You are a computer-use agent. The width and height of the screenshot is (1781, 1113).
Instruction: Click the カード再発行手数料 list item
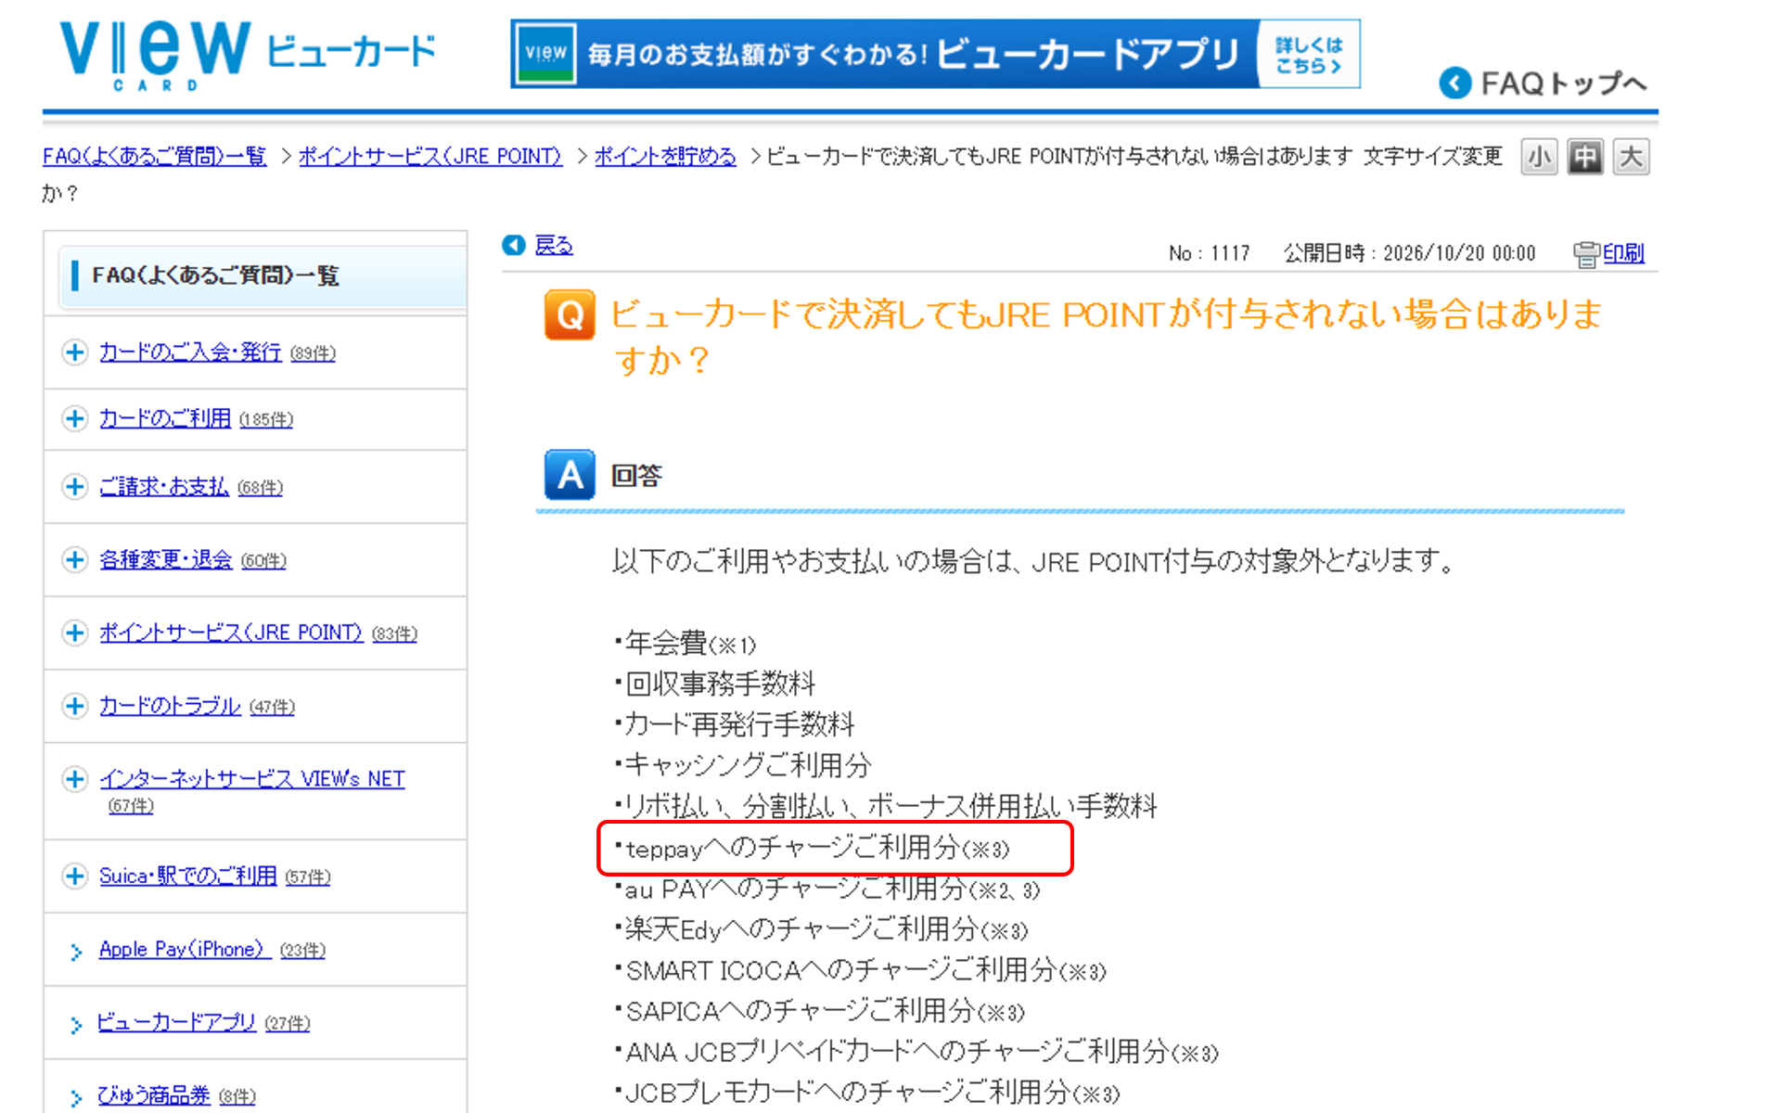coord(735,724)
